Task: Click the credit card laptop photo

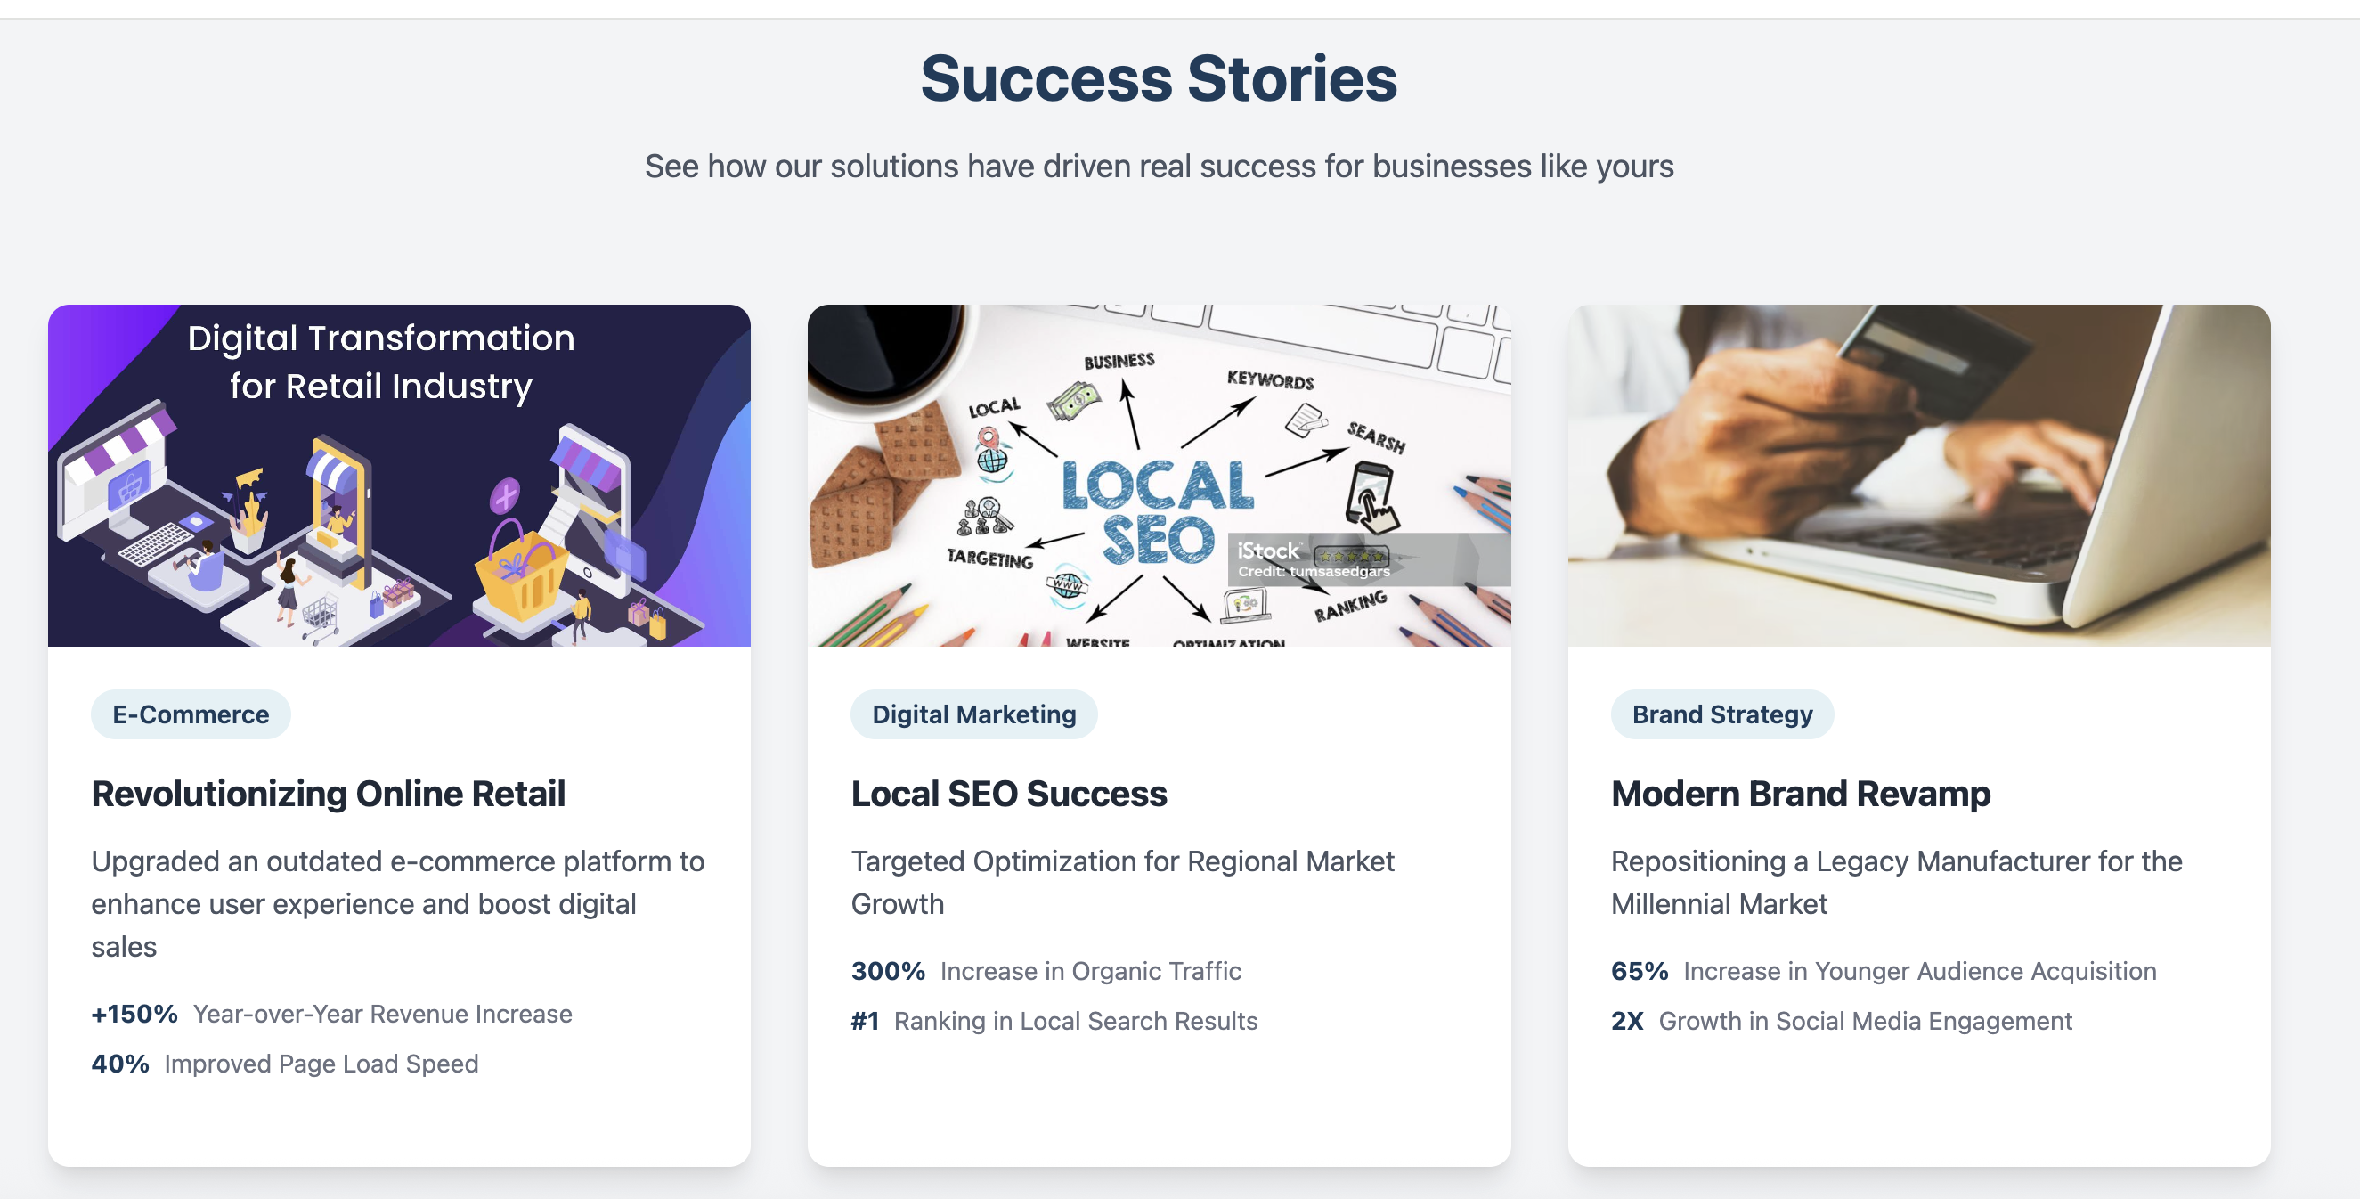Action: point(1918,475)
